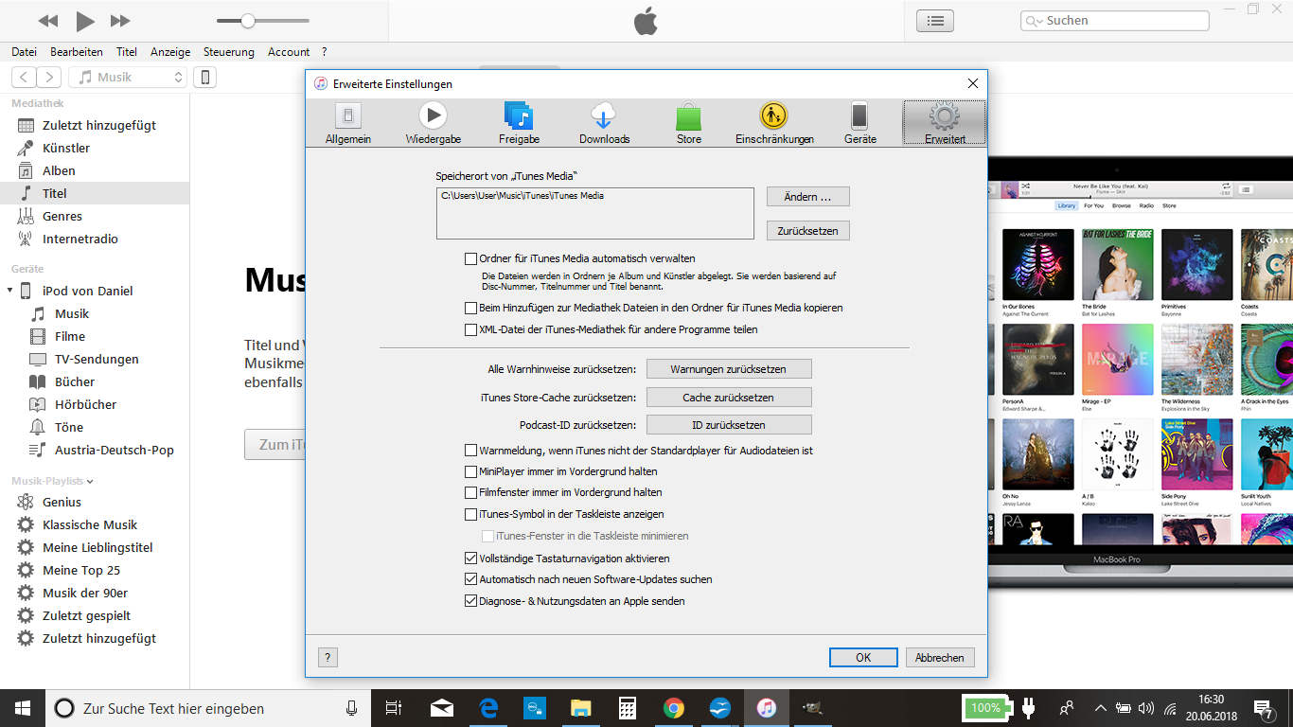Confirm the dialog with OK
The width and height of the screenshot is (1293, 727).
[863, 657]
